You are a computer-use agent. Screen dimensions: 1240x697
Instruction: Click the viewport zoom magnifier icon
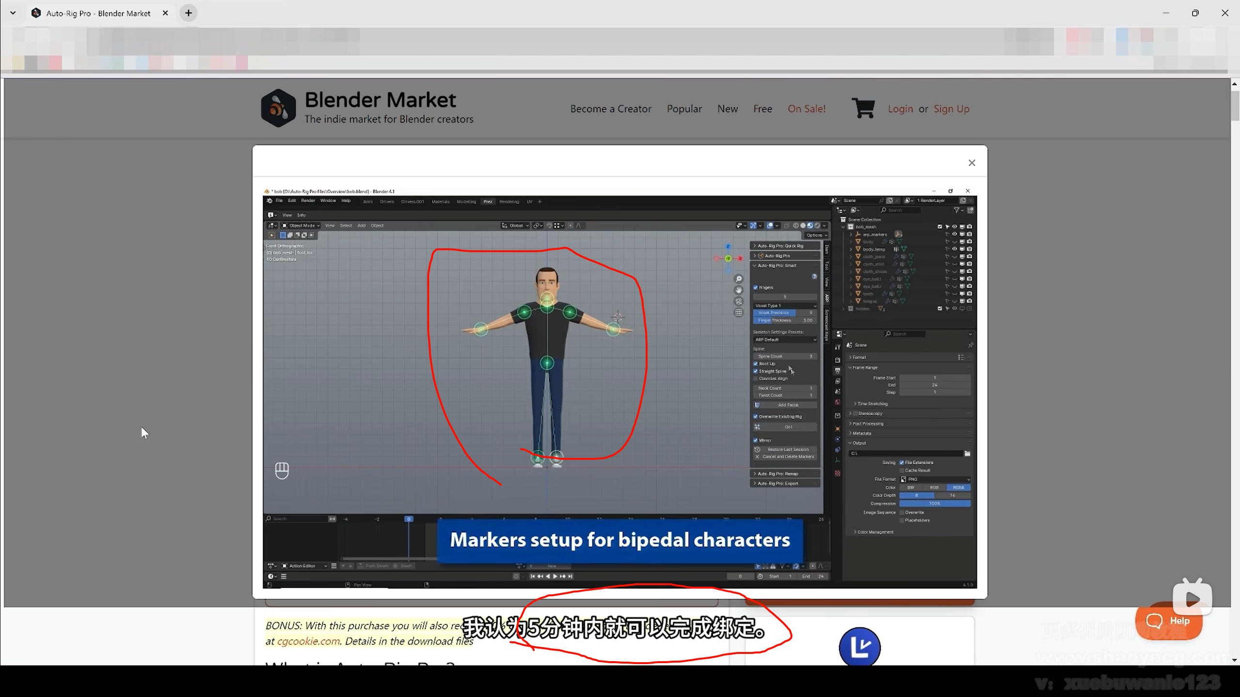(x=739, y=279)
